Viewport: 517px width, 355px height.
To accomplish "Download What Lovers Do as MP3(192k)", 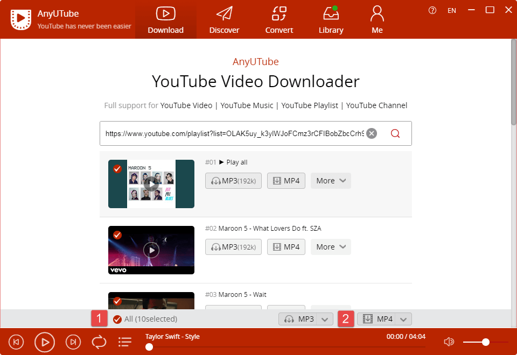I will 233,247.
